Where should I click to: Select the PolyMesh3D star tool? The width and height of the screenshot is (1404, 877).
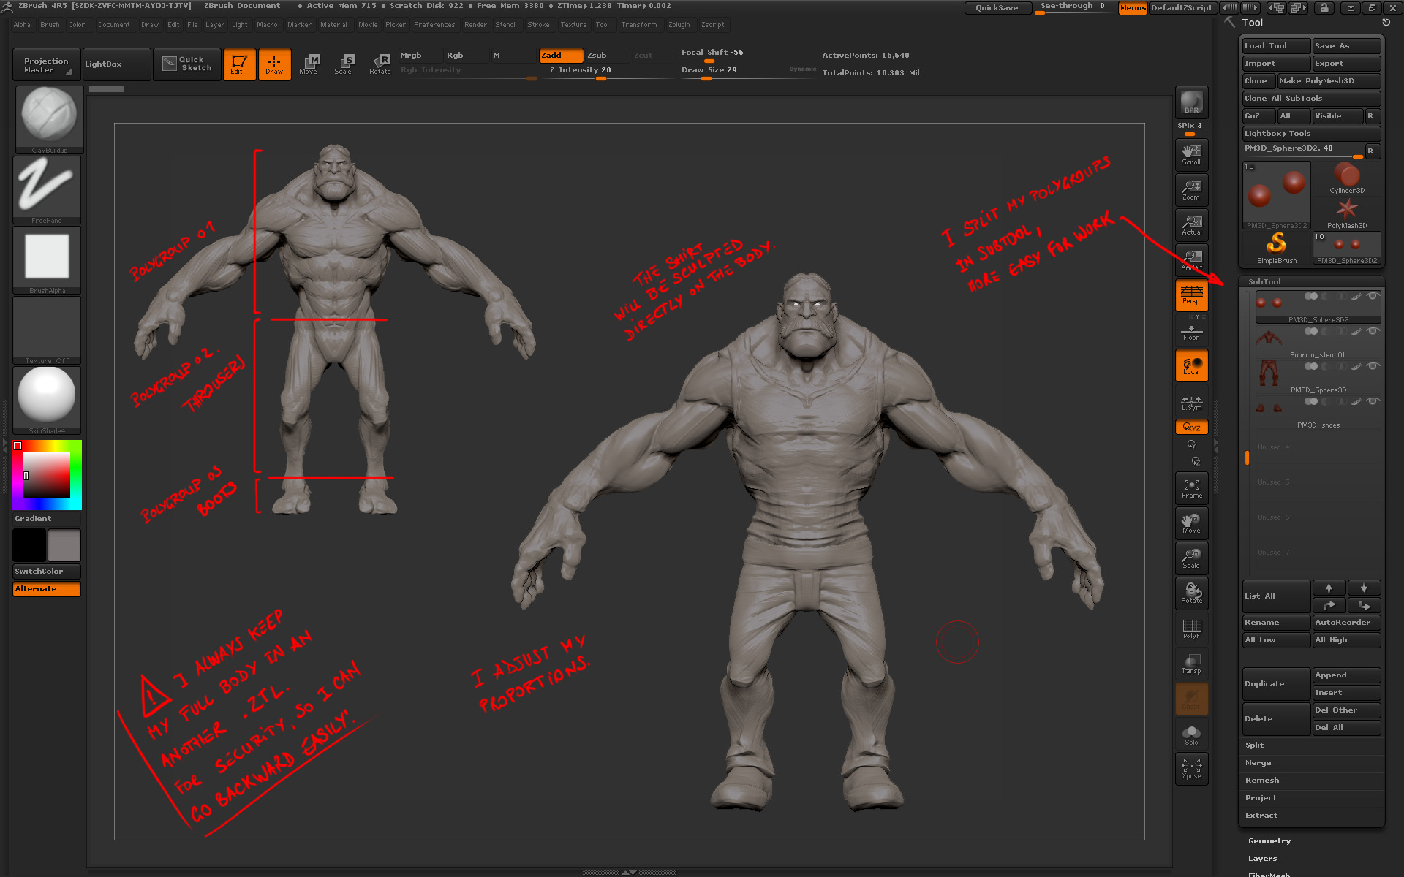(x=1346, y=213)
